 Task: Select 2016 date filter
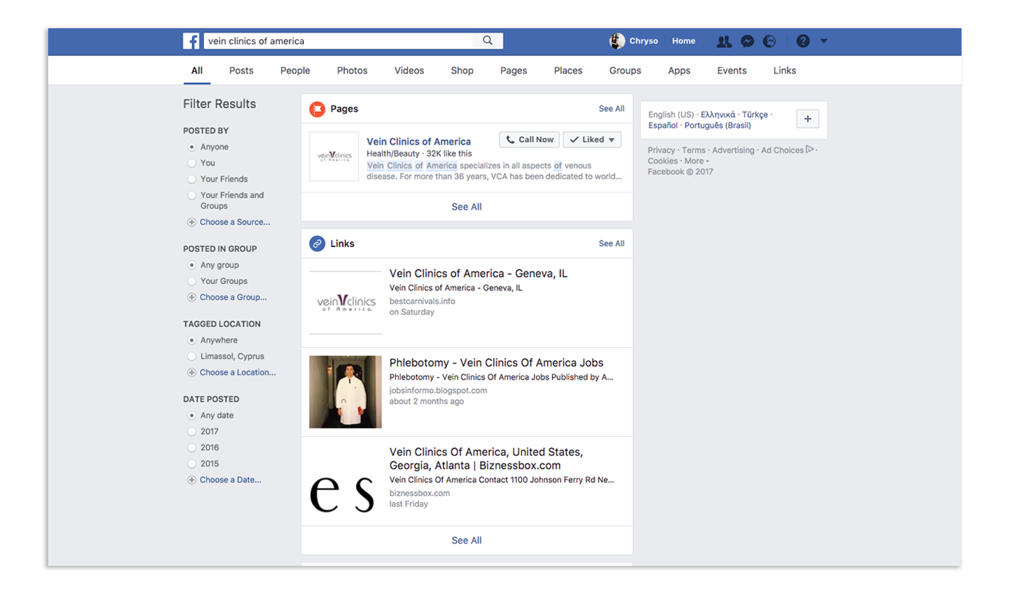pos(192,448)
